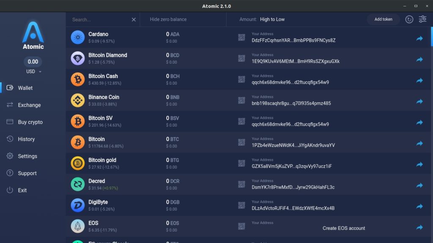Click the Bitcoin Cash coin icon
The image size is (433, 243).
78,79
